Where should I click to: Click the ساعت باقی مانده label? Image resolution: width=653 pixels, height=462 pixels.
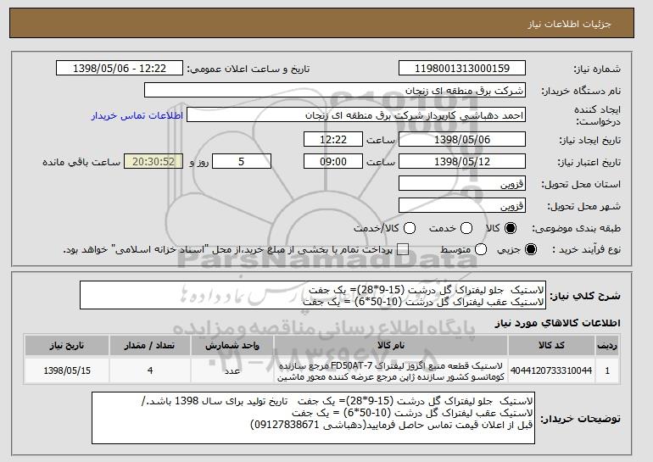coord(81,162)
